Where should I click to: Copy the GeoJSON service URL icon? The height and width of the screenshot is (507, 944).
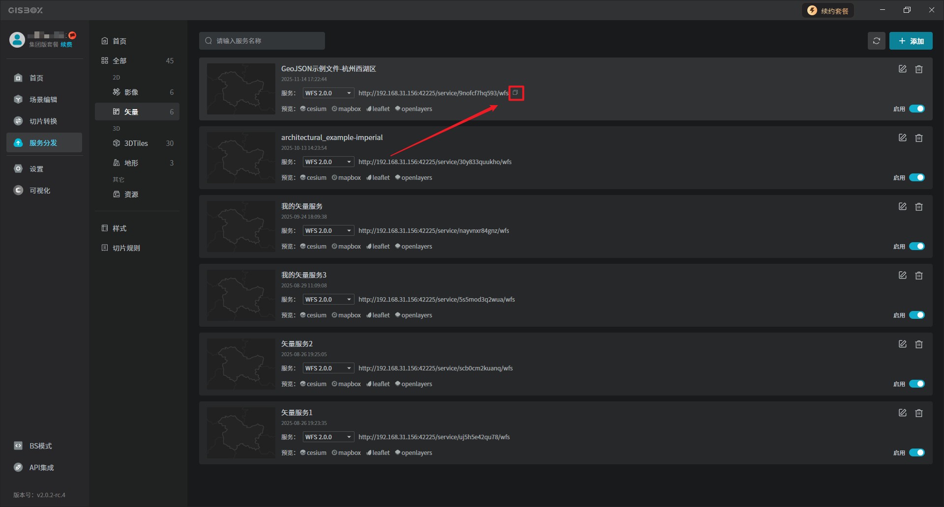(515, 93)
